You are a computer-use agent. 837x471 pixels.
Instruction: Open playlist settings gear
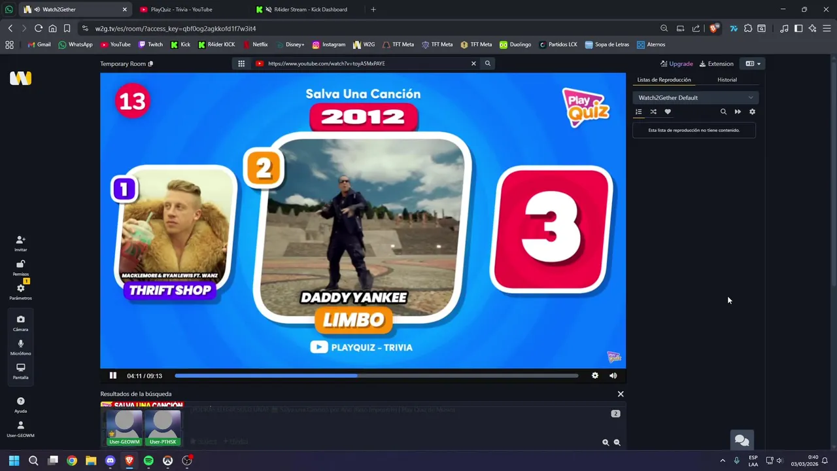coord(752,112)
